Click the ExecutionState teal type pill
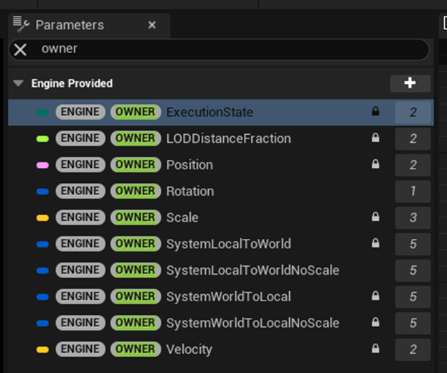 coord(42,113)
